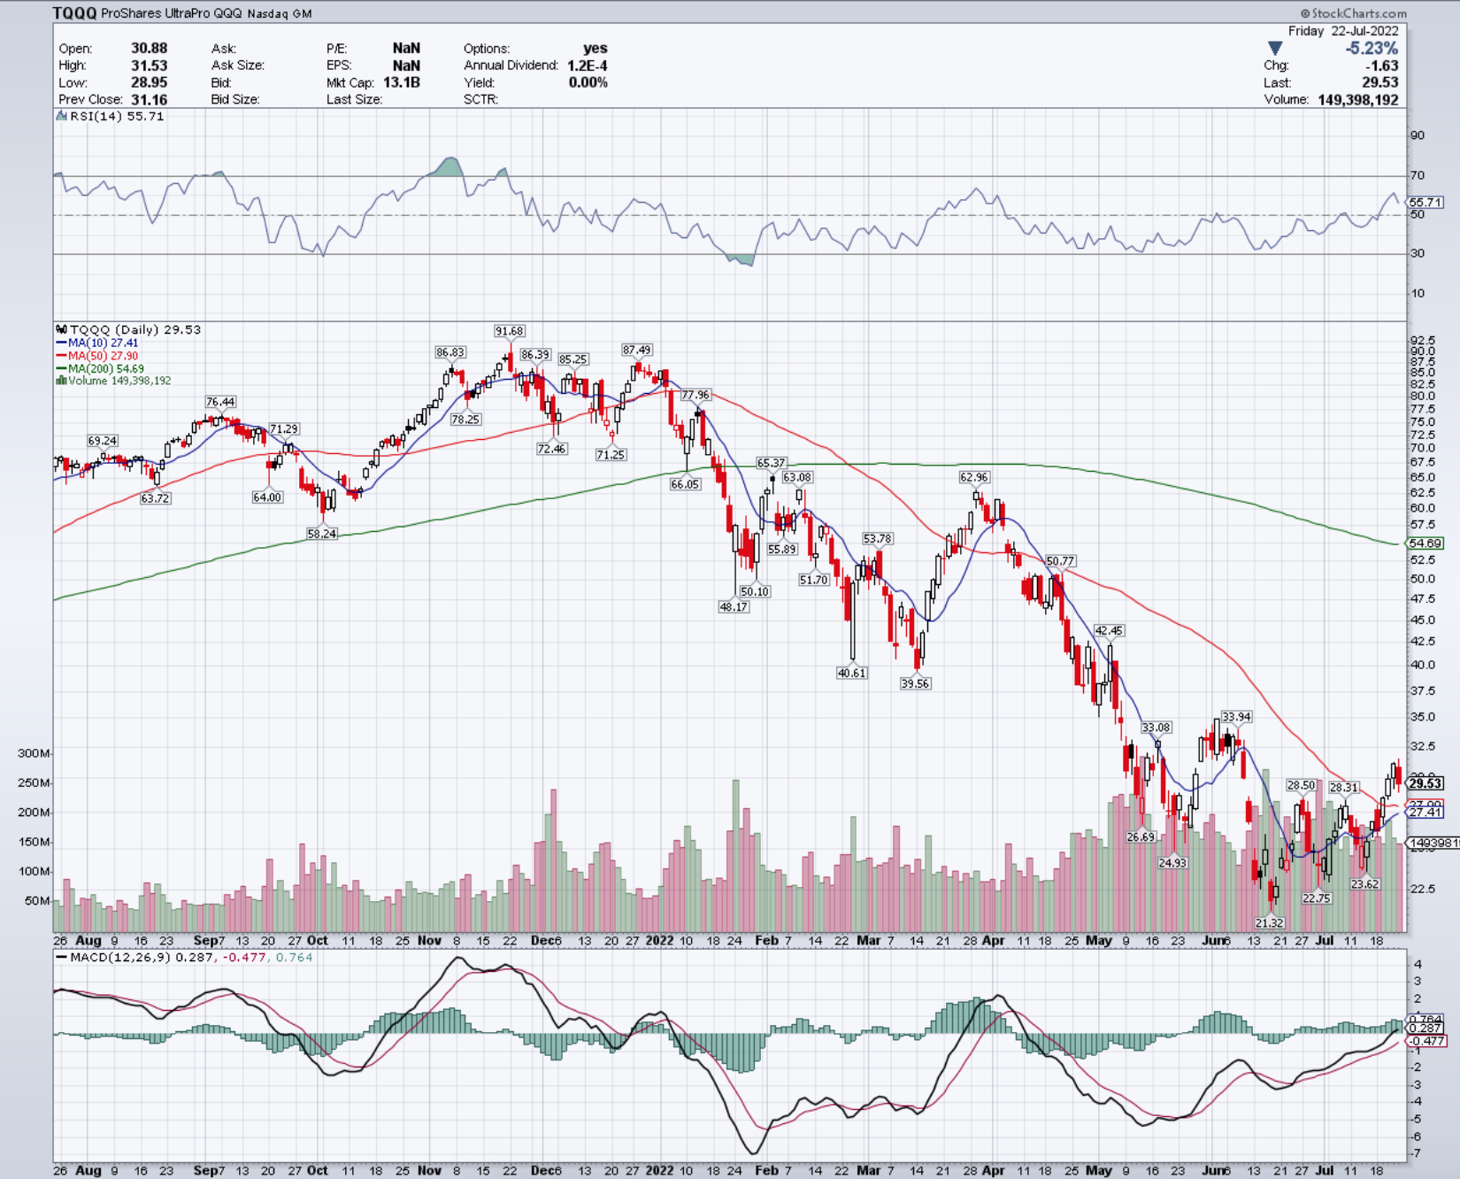
Task: Click the Options value yes
Action: click(x=596, y=49)
